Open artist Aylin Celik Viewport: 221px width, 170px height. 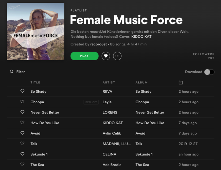[112, 134]
